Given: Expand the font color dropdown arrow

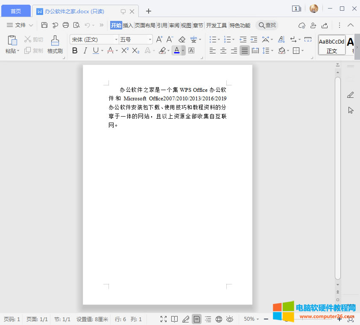Looking at the screenshot, I should click(183, 50).
